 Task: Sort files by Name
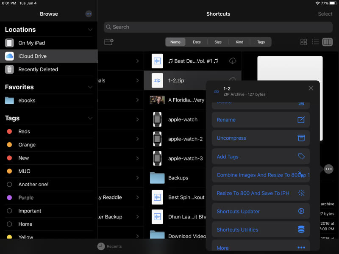click(175, 42)
